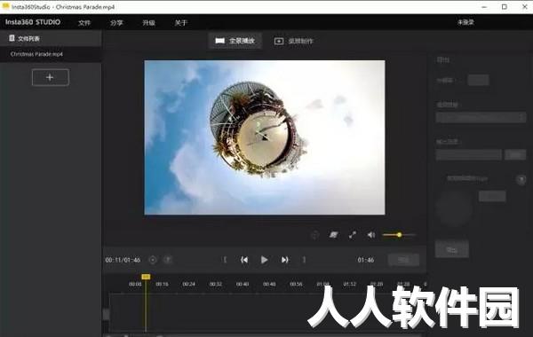The height and width of the screenshot is (337, 533).
Task: Click browse button next to path field
Action: (x=515, y=155)
